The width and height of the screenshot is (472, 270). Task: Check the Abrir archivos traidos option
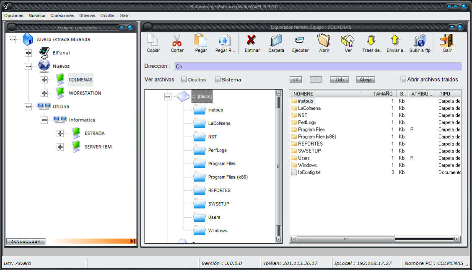[403, 80]
